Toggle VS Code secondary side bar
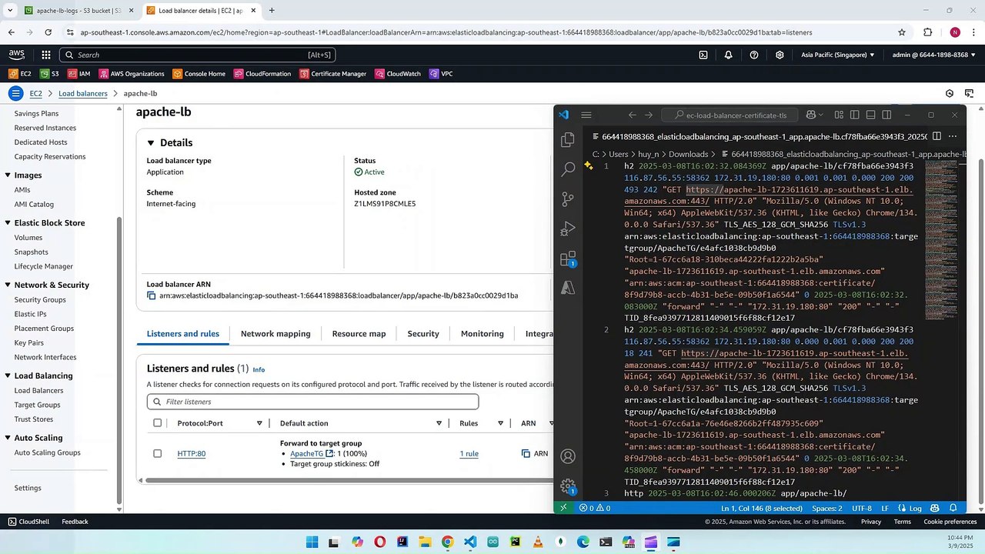985x554 pixels. 887,115
